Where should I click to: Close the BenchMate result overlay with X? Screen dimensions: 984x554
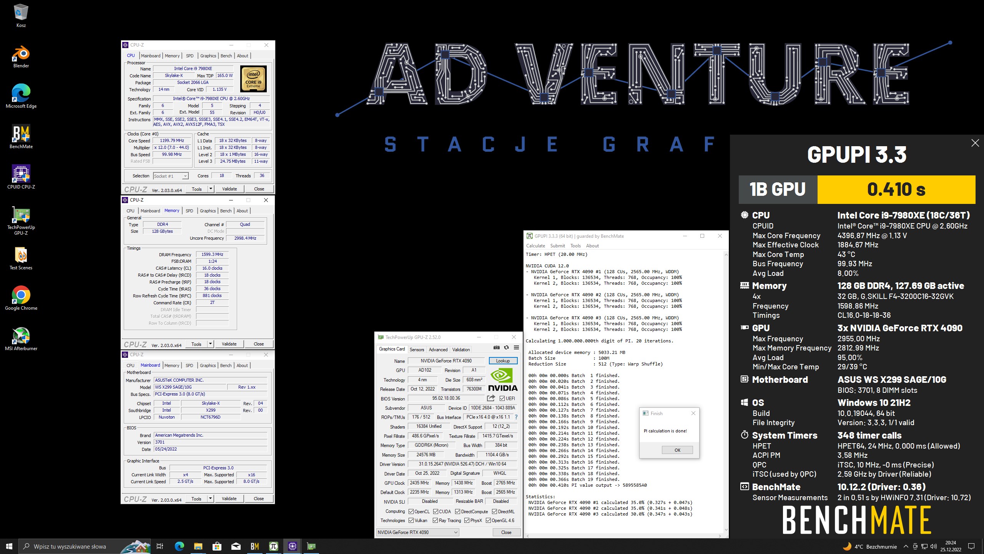[x=975, y=143]
